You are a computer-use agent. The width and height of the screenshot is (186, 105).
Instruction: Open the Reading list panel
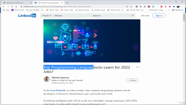178,10
